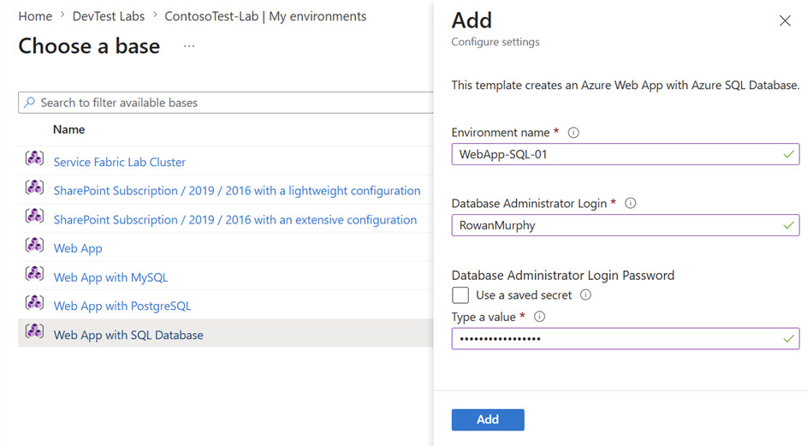Click the icon beside SharePoint lightweight configuration
The height and width of the screenshot is (446, 807).
tap(34, 187)
